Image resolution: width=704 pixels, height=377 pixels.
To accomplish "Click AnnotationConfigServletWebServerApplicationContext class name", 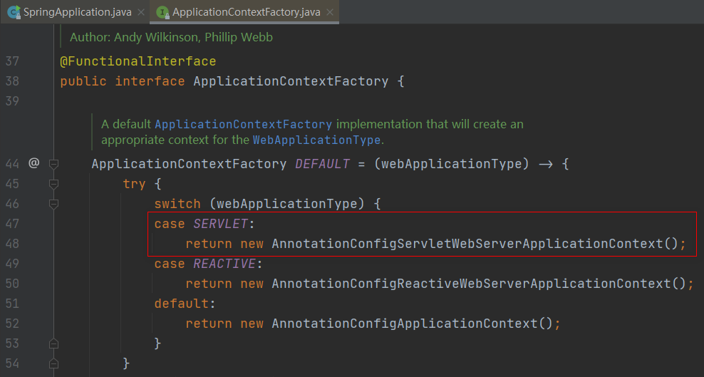I will click(467, 244).
